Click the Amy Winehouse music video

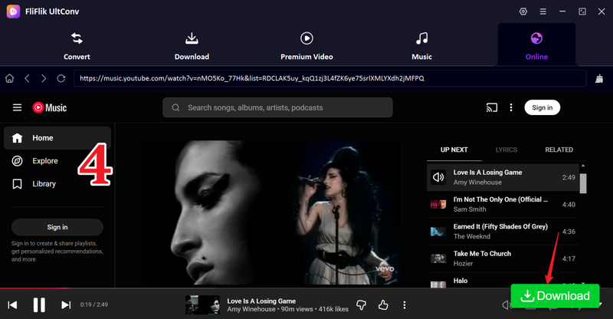[271, 213]
